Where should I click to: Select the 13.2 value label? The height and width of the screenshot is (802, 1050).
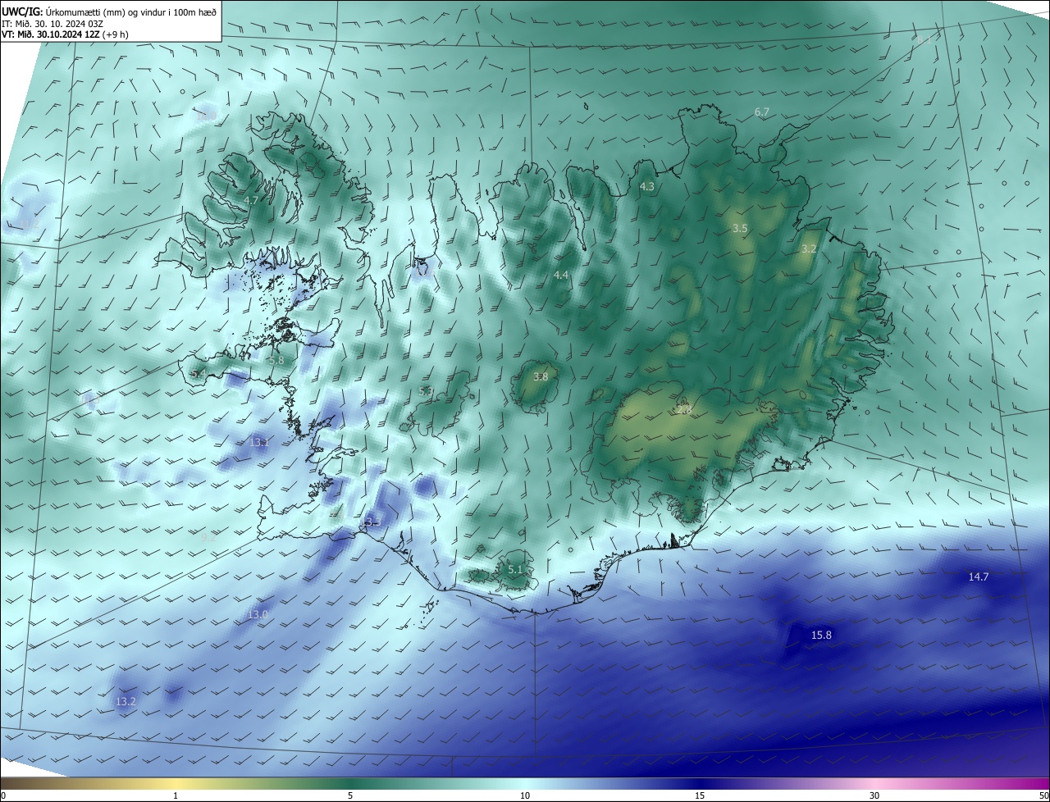tap(126, 701)
